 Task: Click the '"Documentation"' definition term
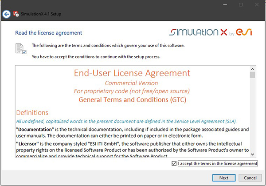pyautogui.click(x=35, y=130)
